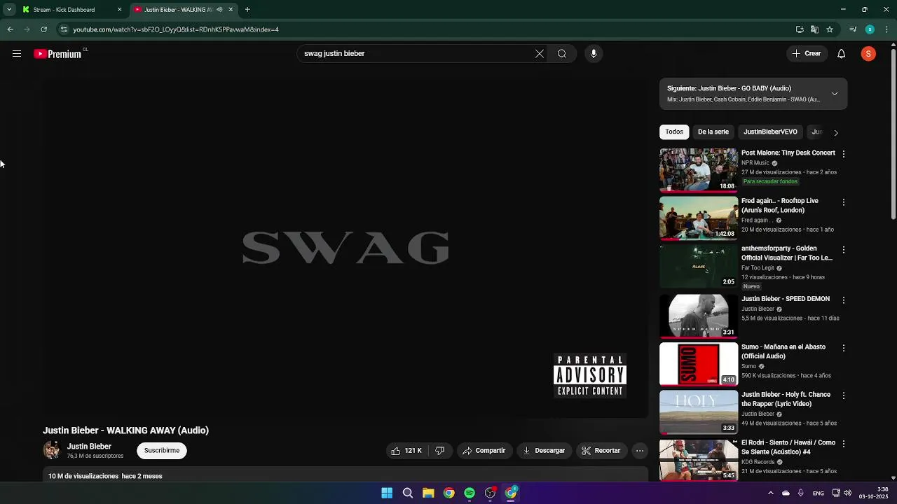Open Post Malone Tiny Desk thumbnail
The image size is (897, 504).
[699, 170]
